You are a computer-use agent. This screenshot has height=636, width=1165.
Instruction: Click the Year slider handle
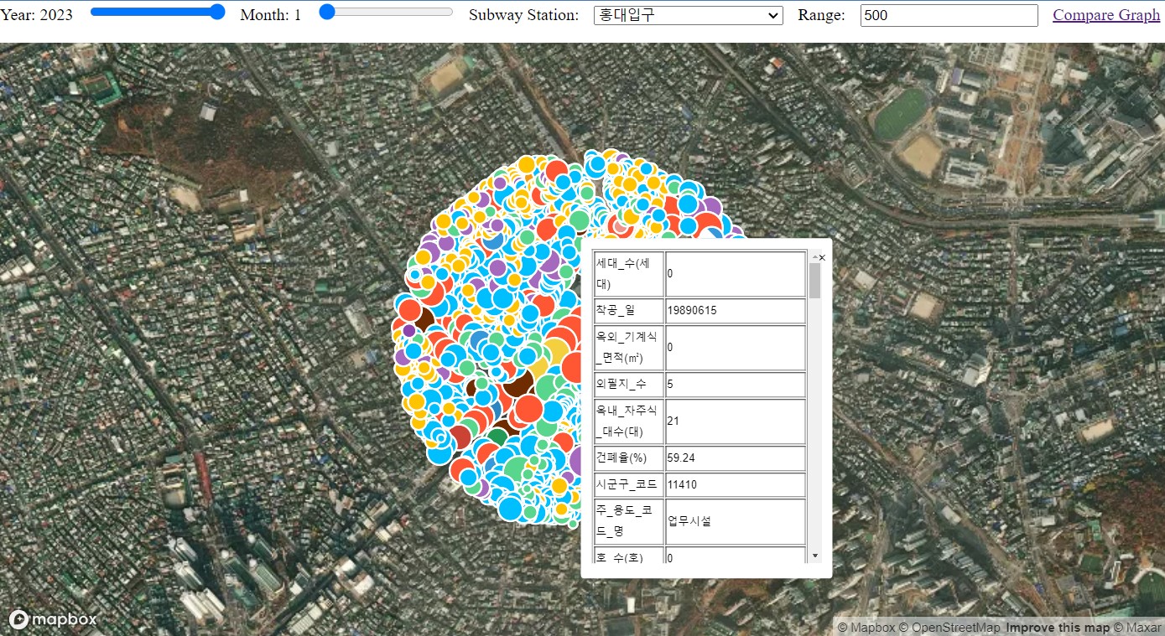click(217, 12)
